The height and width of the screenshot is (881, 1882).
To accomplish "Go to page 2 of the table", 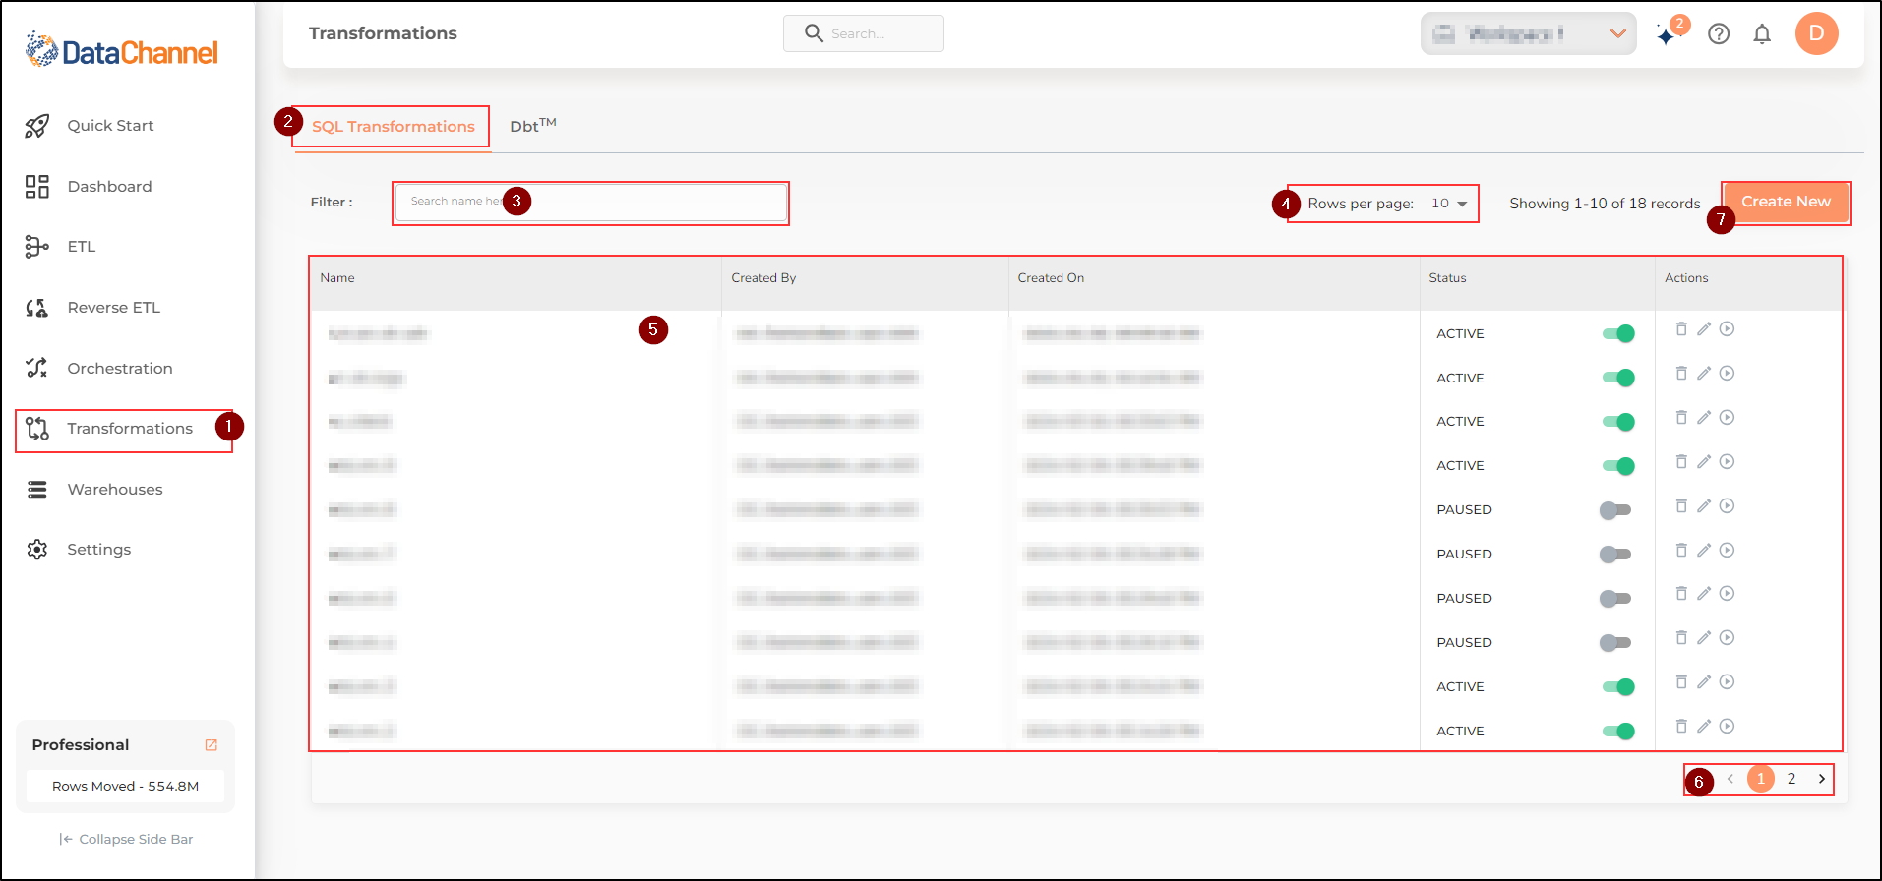I will tap(1791, 779).
